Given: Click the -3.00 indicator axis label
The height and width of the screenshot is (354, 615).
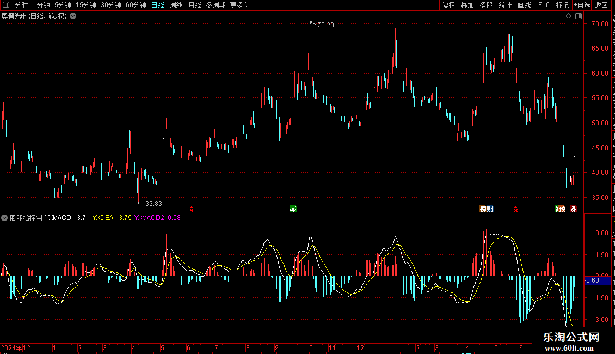Looking at the screenshot, I should click(x=600, y=320).
